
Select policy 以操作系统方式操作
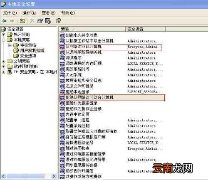pos(84,177)
